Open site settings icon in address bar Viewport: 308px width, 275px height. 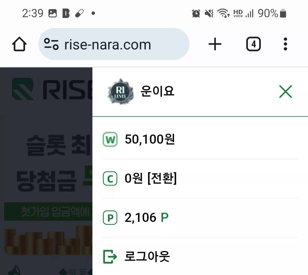pos(51,44)
